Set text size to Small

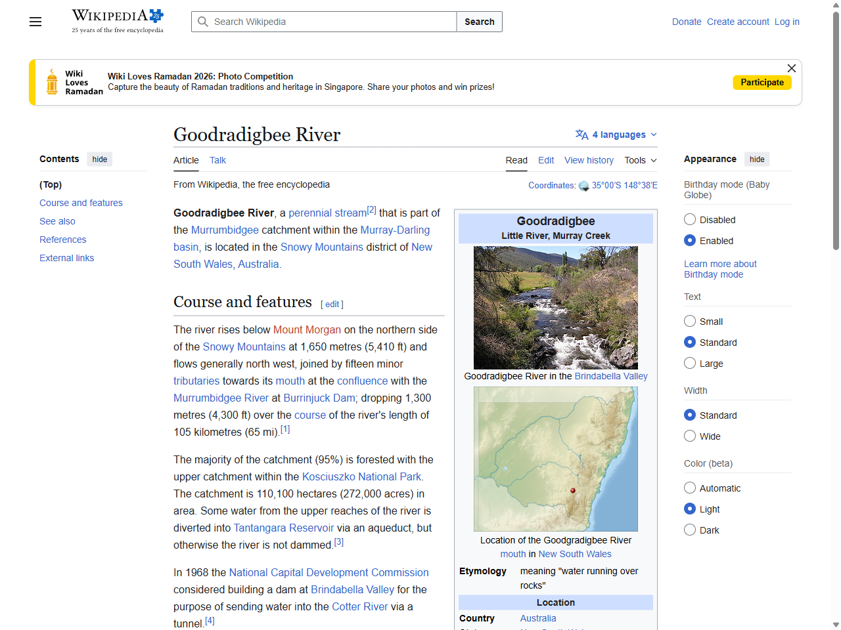point(690,321)
